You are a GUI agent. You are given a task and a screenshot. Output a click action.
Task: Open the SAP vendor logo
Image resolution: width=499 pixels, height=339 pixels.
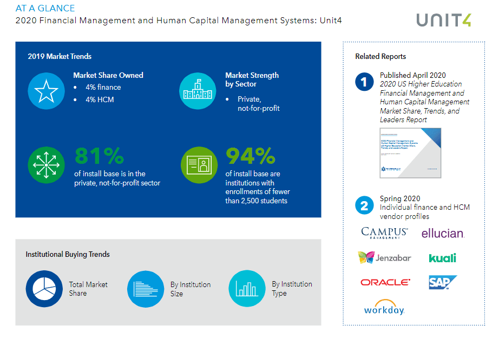tap(443, 282)
